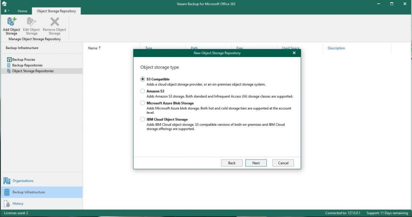This screenshot has height=217, width=412.
Task: Choose the S3 Compatible radio button
Action: [x=143, y=79]
